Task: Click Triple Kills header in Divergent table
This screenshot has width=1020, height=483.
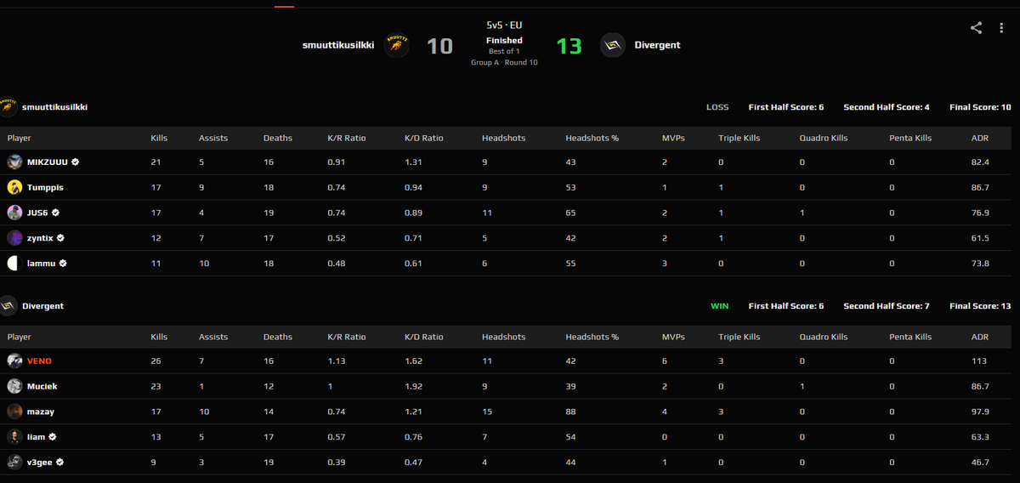Action: pos(739,337)
